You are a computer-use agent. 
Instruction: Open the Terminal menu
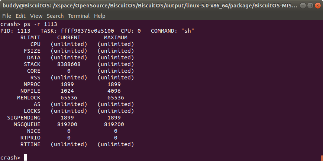[x=79, y=16]
